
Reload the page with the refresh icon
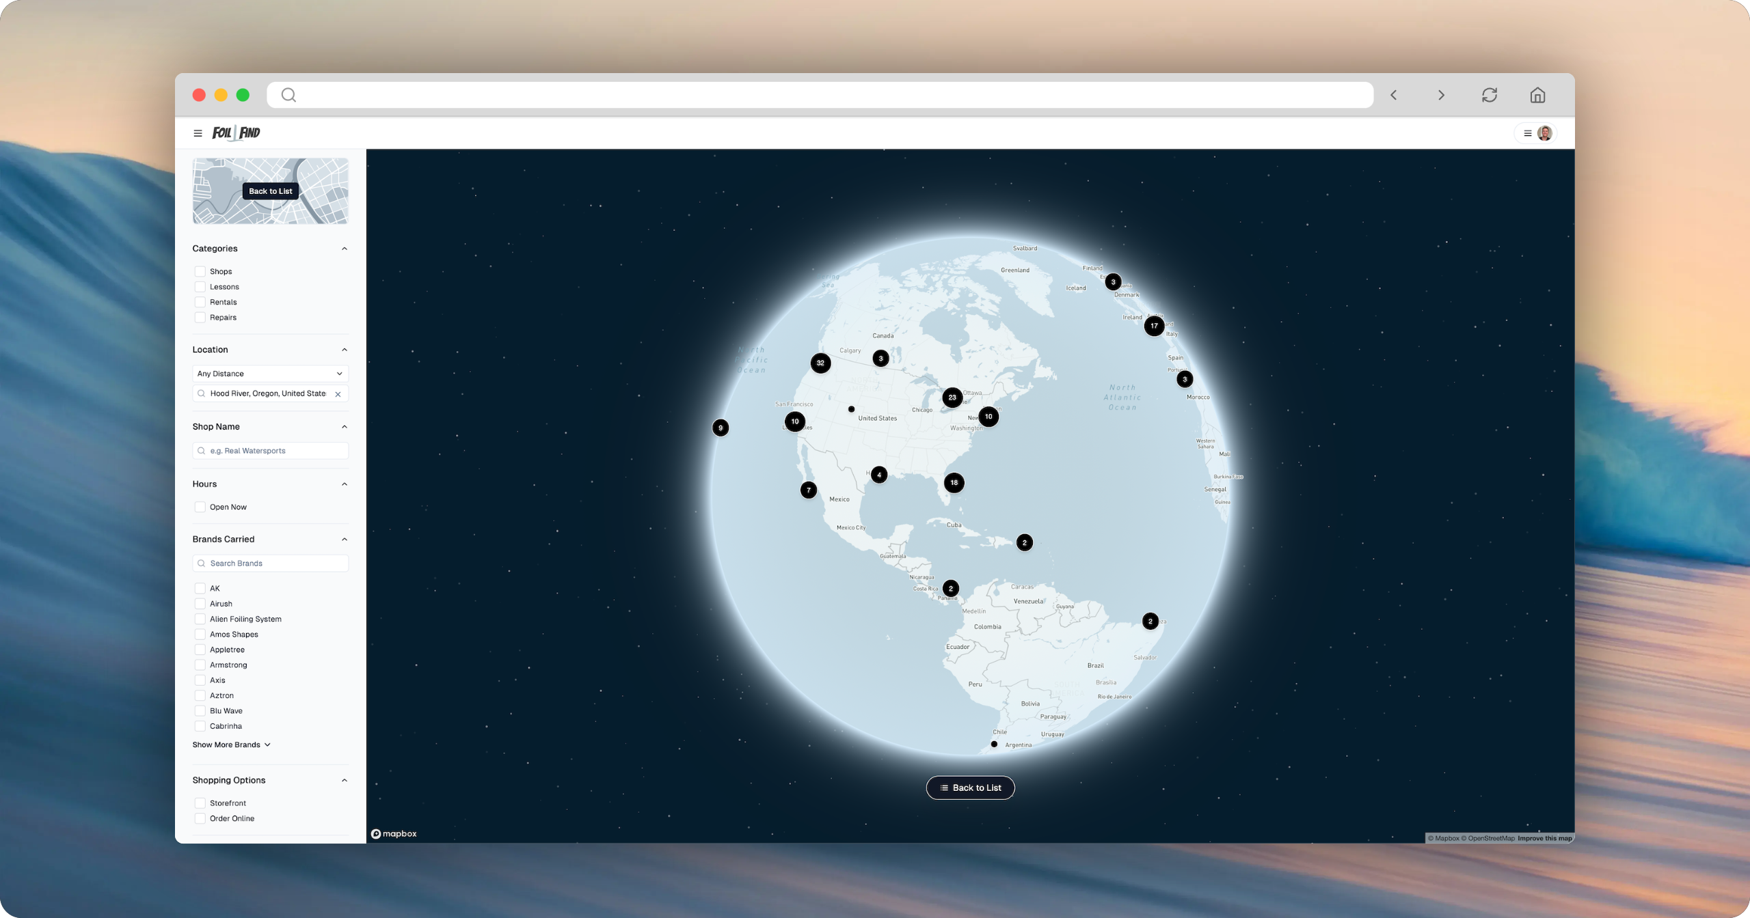tap(1490, 95)
